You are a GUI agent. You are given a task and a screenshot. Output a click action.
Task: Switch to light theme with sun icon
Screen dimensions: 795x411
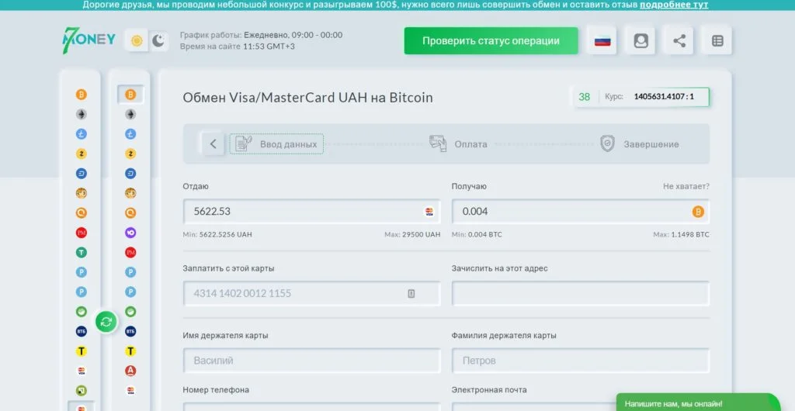point(137,40)
